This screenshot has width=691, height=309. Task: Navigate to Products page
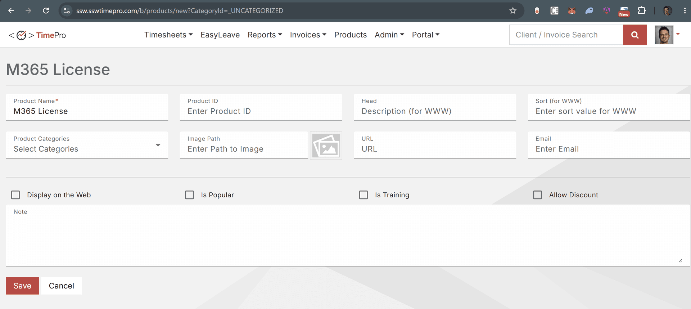pos(351,35)
